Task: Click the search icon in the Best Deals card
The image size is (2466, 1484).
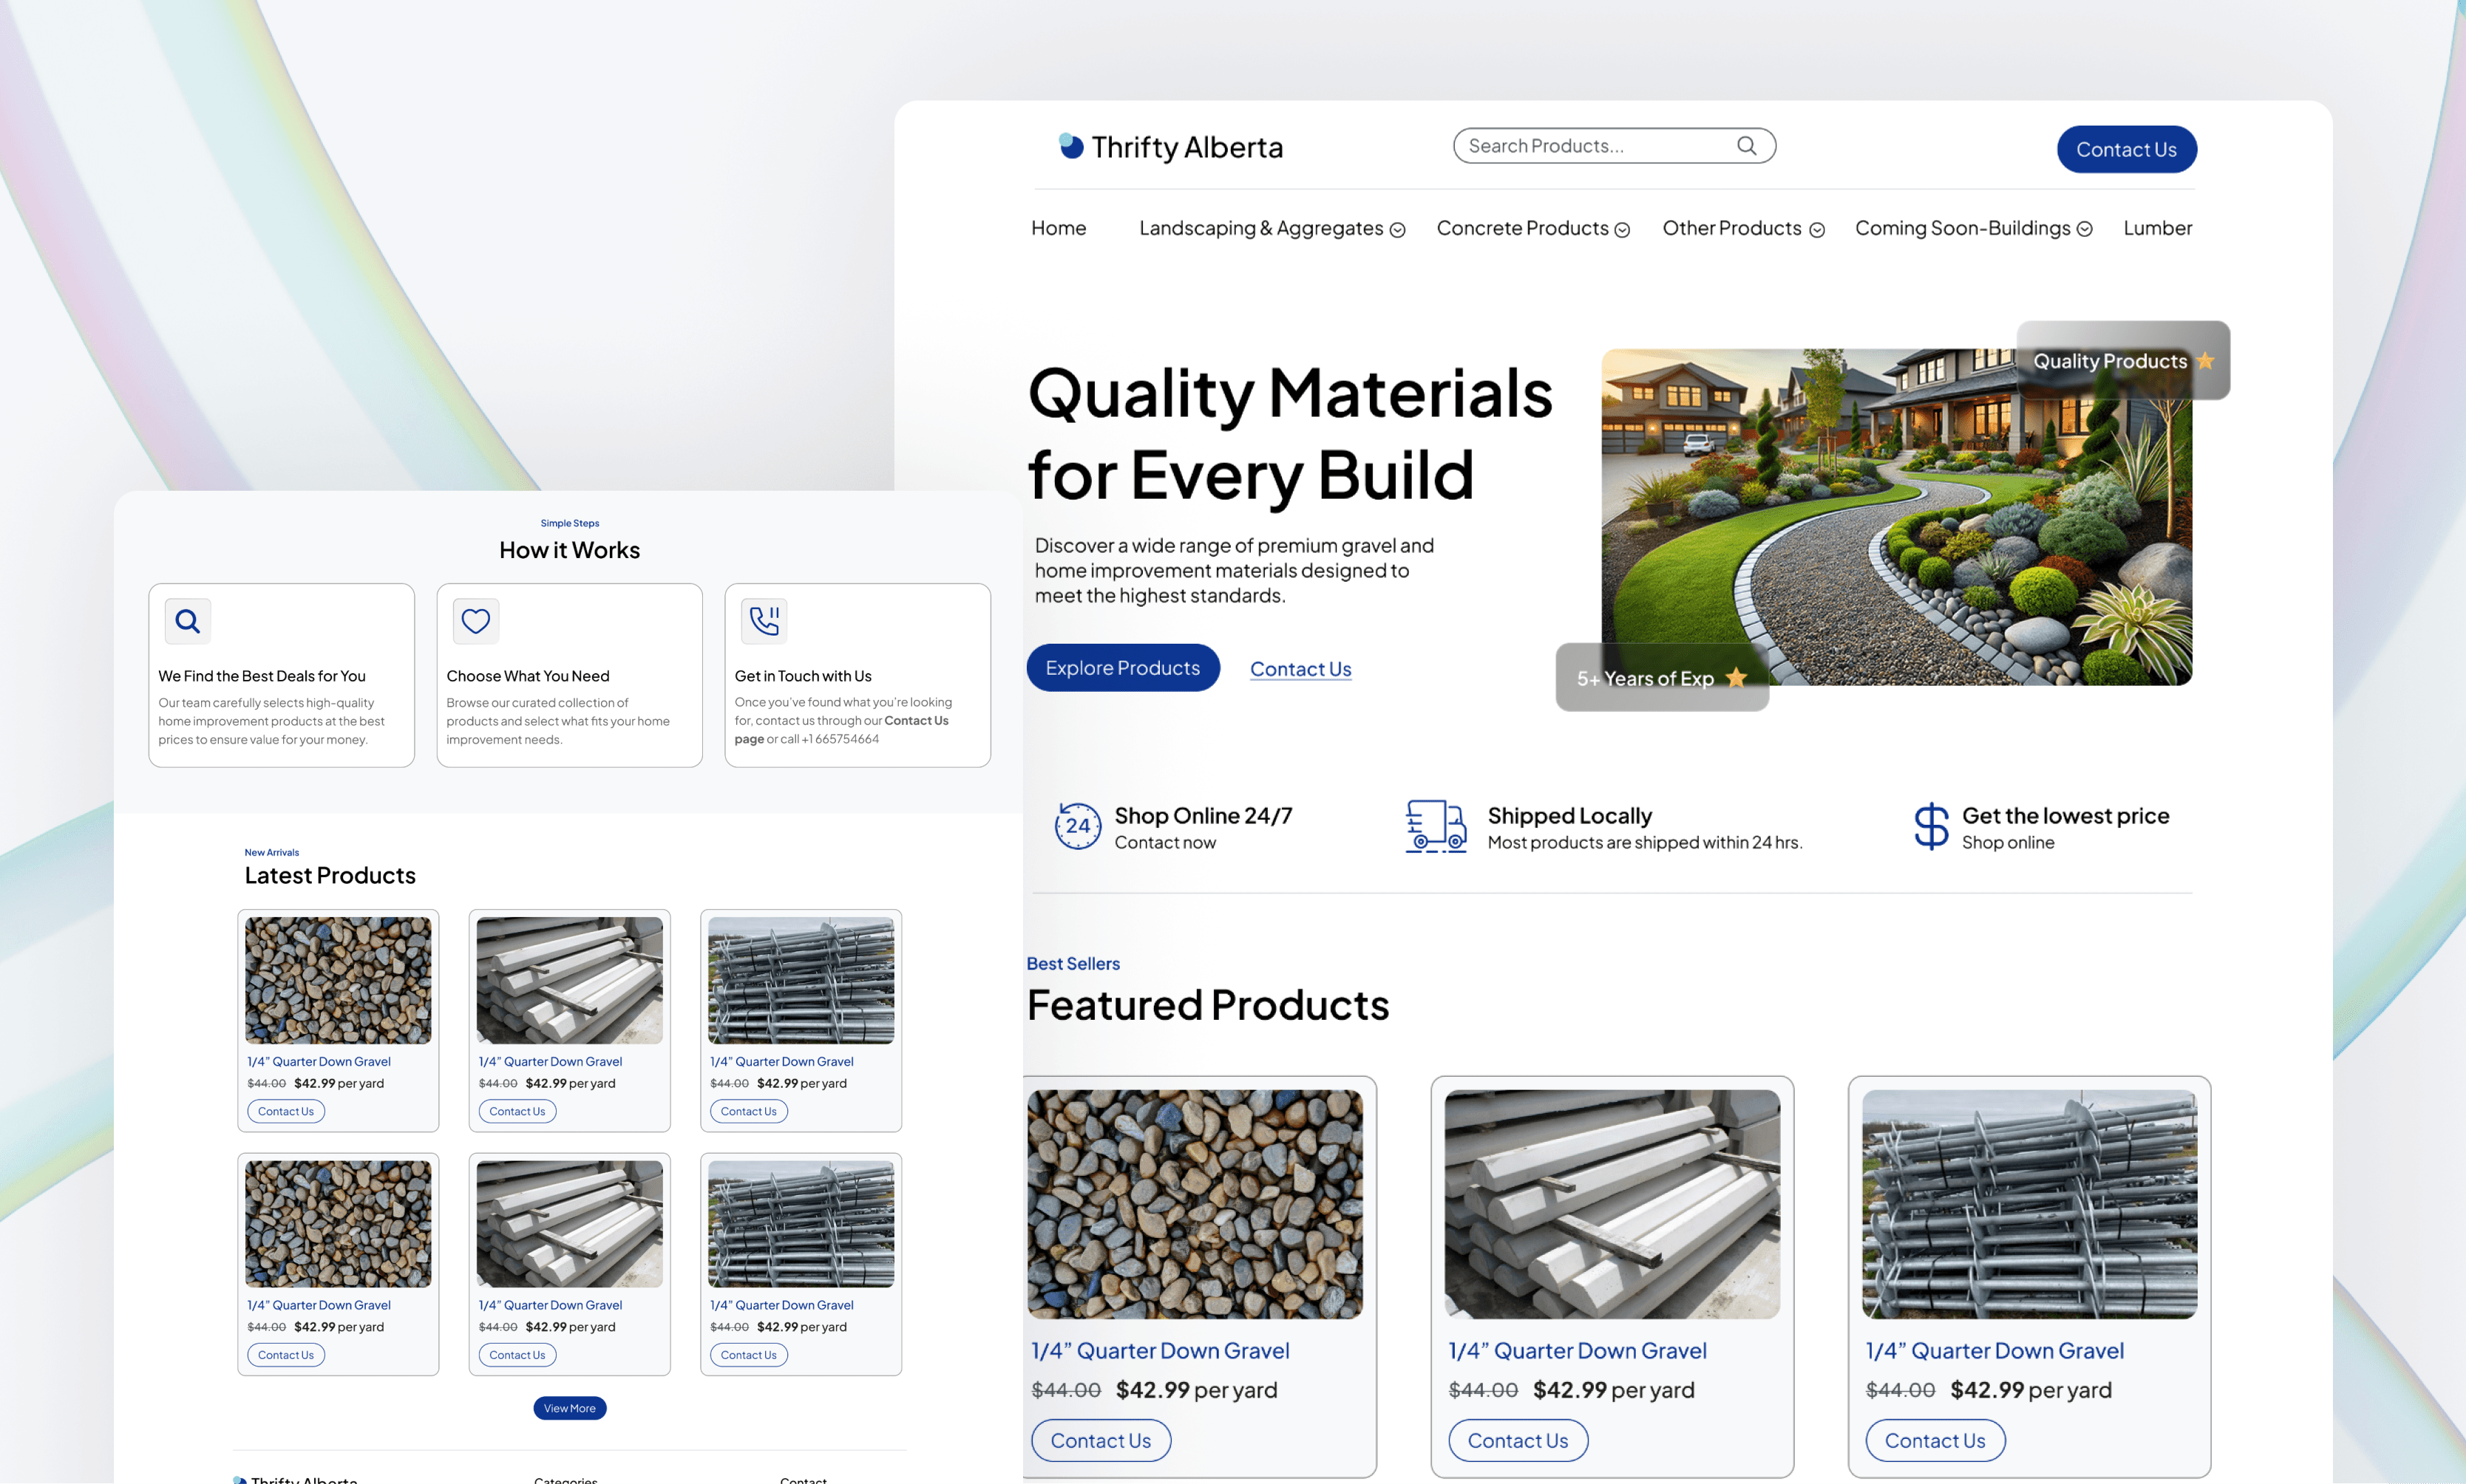Action: coord(187,621)
